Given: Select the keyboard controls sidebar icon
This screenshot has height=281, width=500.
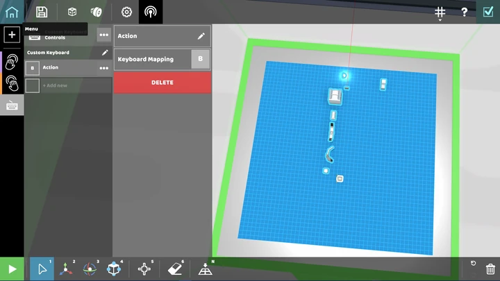Looking at the screenshot, I should pos(12,105).
